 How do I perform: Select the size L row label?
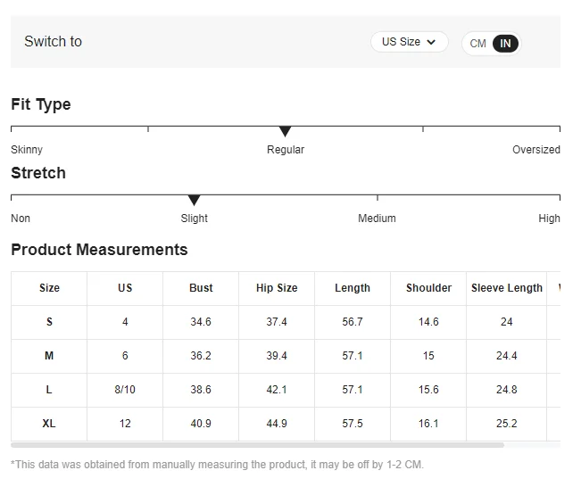[49, 390]
